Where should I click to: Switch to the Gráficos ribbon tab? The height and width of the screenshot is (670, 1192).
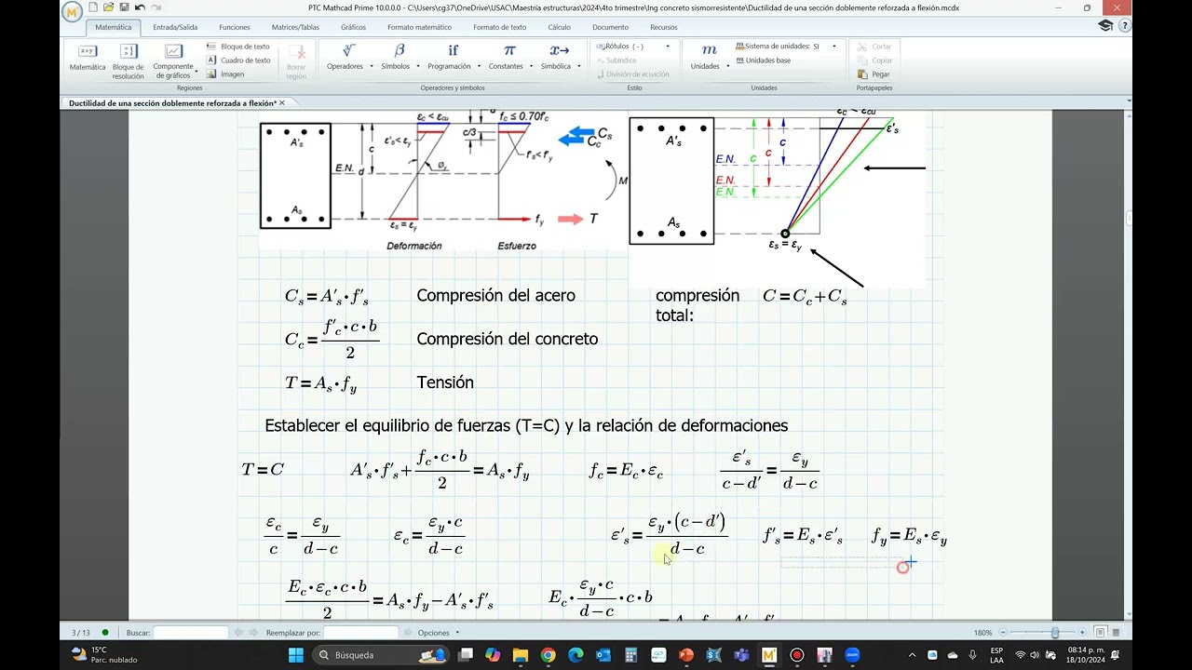[x=353, y=27]
